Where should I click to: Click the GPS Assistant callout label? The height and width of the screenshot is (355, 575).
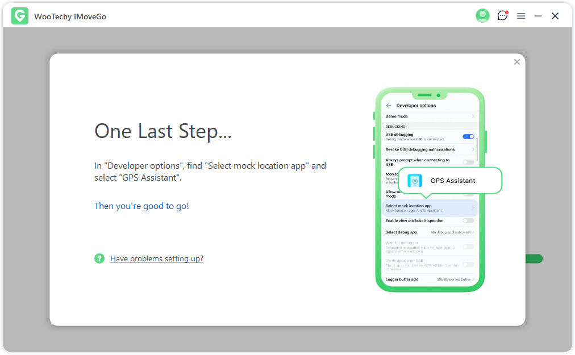[453, 181]
